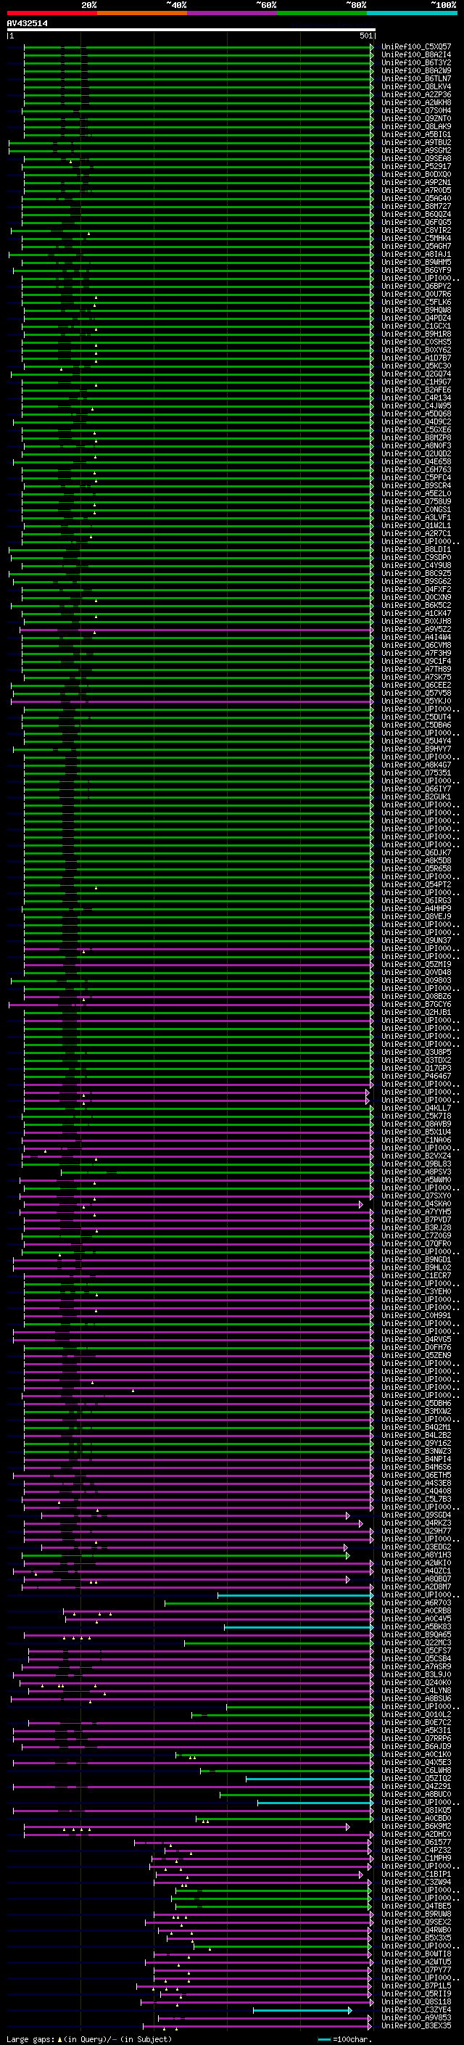The height and width of the screenshot is (2045, 464).
Task: Select label UniRef100_Q9UN37
Action: (x=415, y=940)
